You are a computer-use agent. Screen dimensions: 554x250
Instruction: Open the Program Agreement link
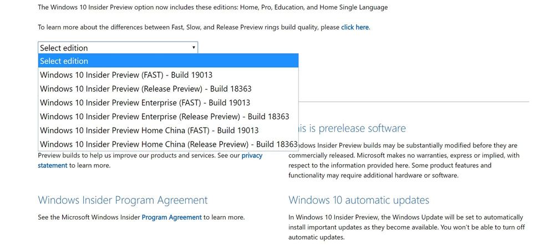(172, 217)
